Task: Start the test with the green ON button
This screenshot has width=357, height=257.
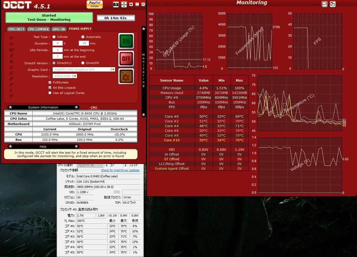Action: 126,41
